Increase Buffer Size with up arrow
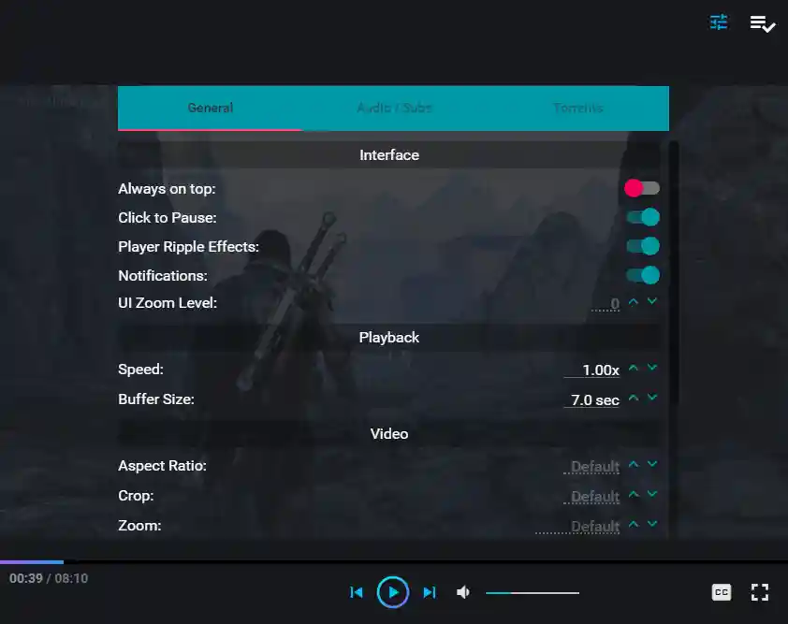This screenshot has height=624, width=788. pyautogui.click(x=634, y=398)
